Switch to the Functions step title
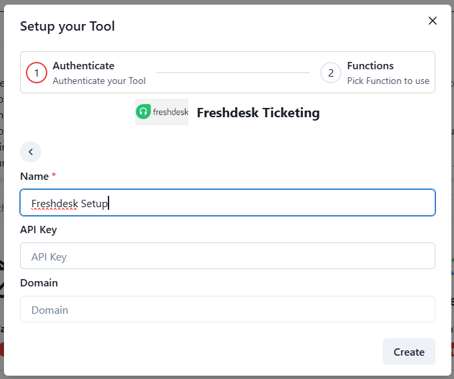The image size is (454, 379). [370, 66]
